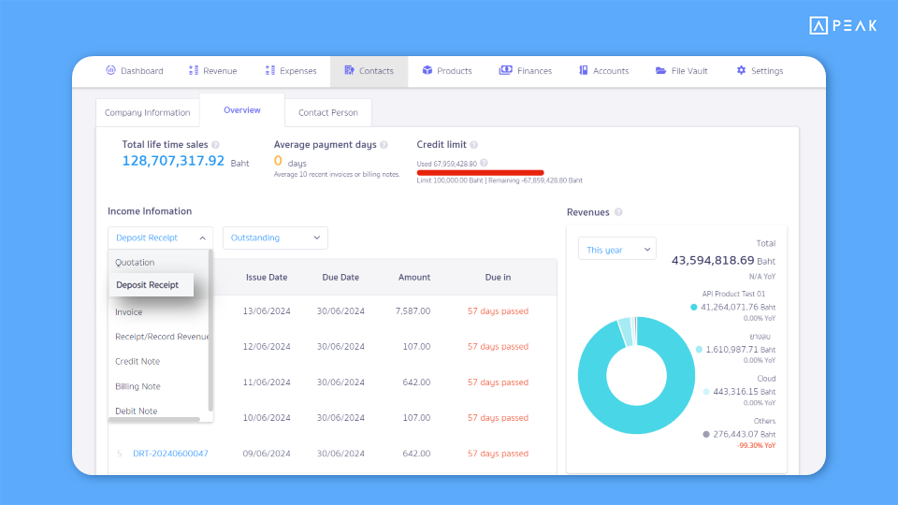Open Settings via the gear icon
Viewport: 898px width, 505px height.
741,70
